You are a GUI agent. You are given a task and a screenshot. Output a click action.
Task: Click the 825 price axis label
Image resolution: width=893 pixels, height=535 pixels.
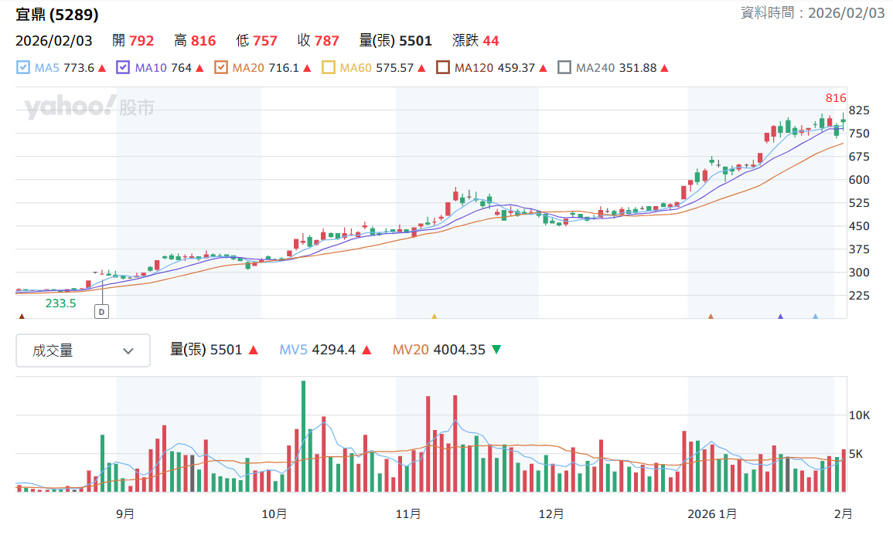[x=859, y=110]
